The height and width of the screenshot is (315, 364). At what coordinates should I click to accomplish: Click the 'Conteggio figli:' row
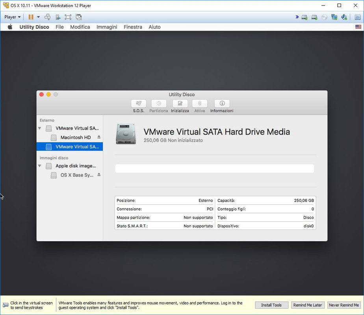click(x=266, y=209)
